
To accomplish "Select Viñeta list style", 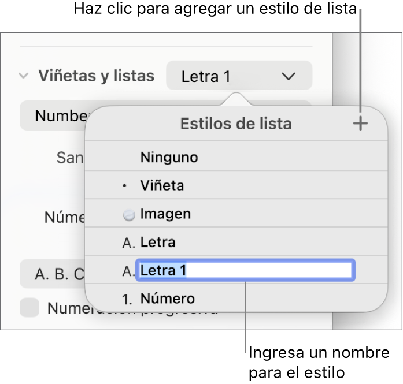I will coord(162,186).
